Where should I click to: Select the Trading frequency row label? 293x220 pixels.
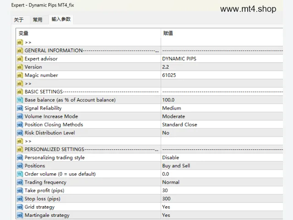pos(45,182)
